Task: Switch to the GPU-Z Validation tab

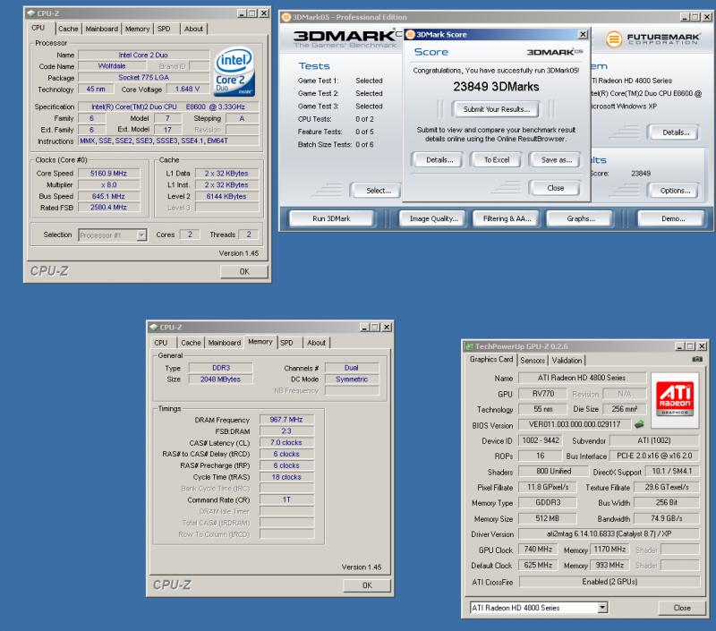Action: tap(567, 360)
